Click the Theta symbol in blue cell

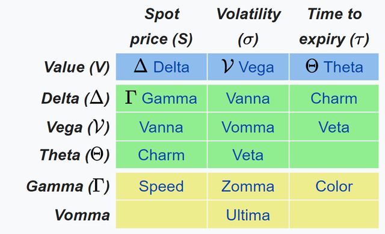click(312, 66)
